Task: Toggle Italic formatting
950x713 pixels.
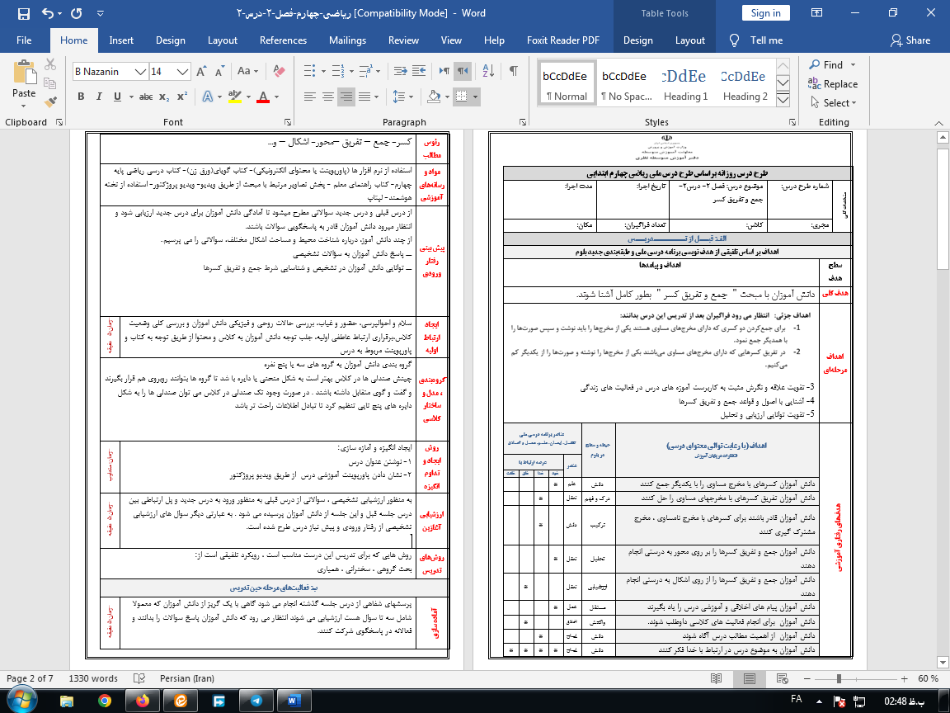Action: click(99, 97)
